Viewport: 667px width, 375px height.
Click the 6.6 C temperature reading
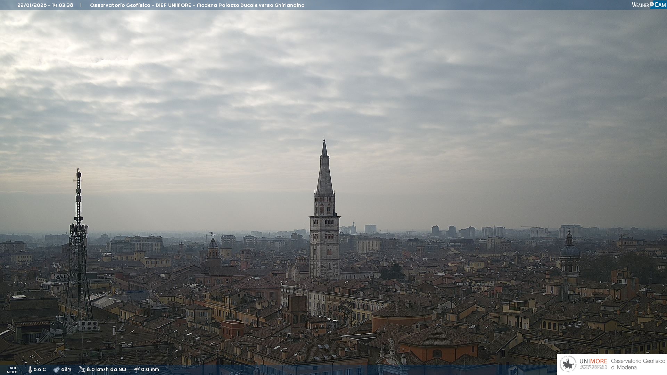(x=40, y=370)
